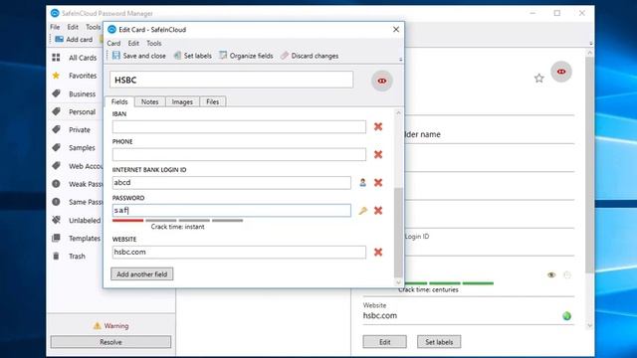Click the Templates icon in sidebar
The height and width of the screenshot is (358, 637).
(56, 238)
